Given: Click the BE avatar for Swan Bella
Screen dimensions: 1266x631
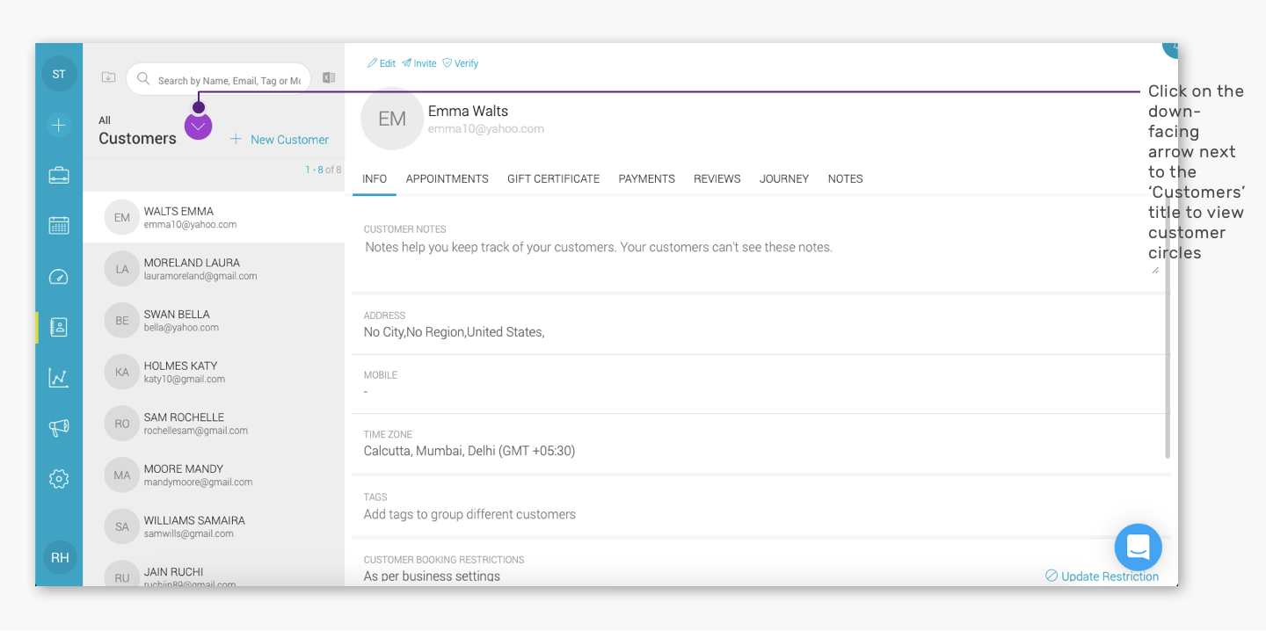Looking at the screenshot, I should [122, 321].
